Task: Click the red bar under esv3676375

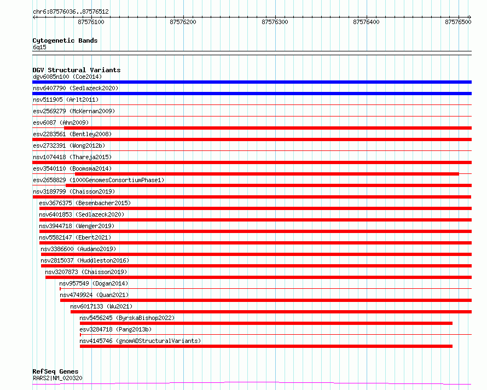Action: click(256, 208)
